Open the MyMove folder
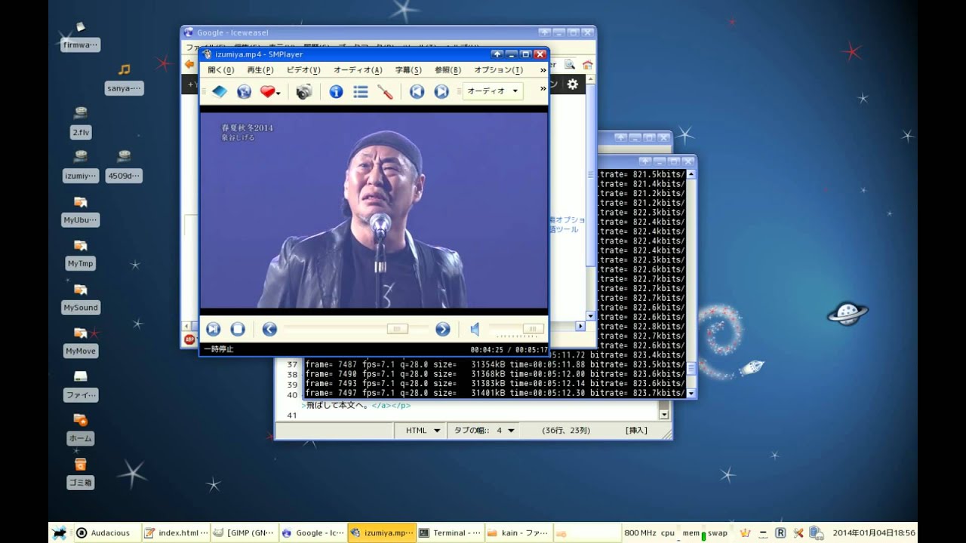 coord(81,342)
